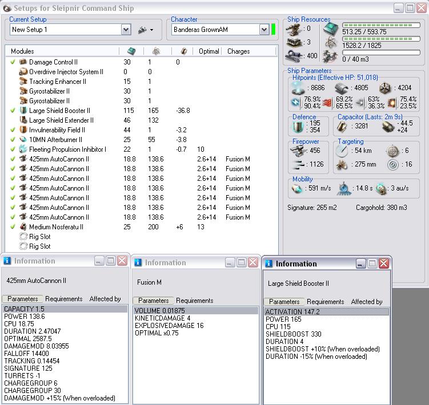Click the drone bay icon in Ship Resources

click(x=330, y=56)
